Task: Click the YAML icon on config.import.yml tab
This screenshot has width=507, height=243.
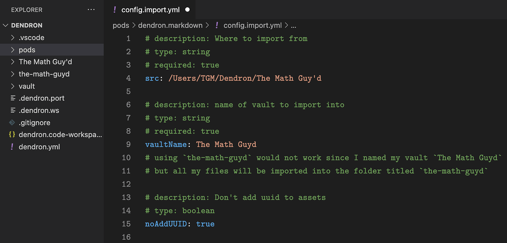Action: pos(115,10)
